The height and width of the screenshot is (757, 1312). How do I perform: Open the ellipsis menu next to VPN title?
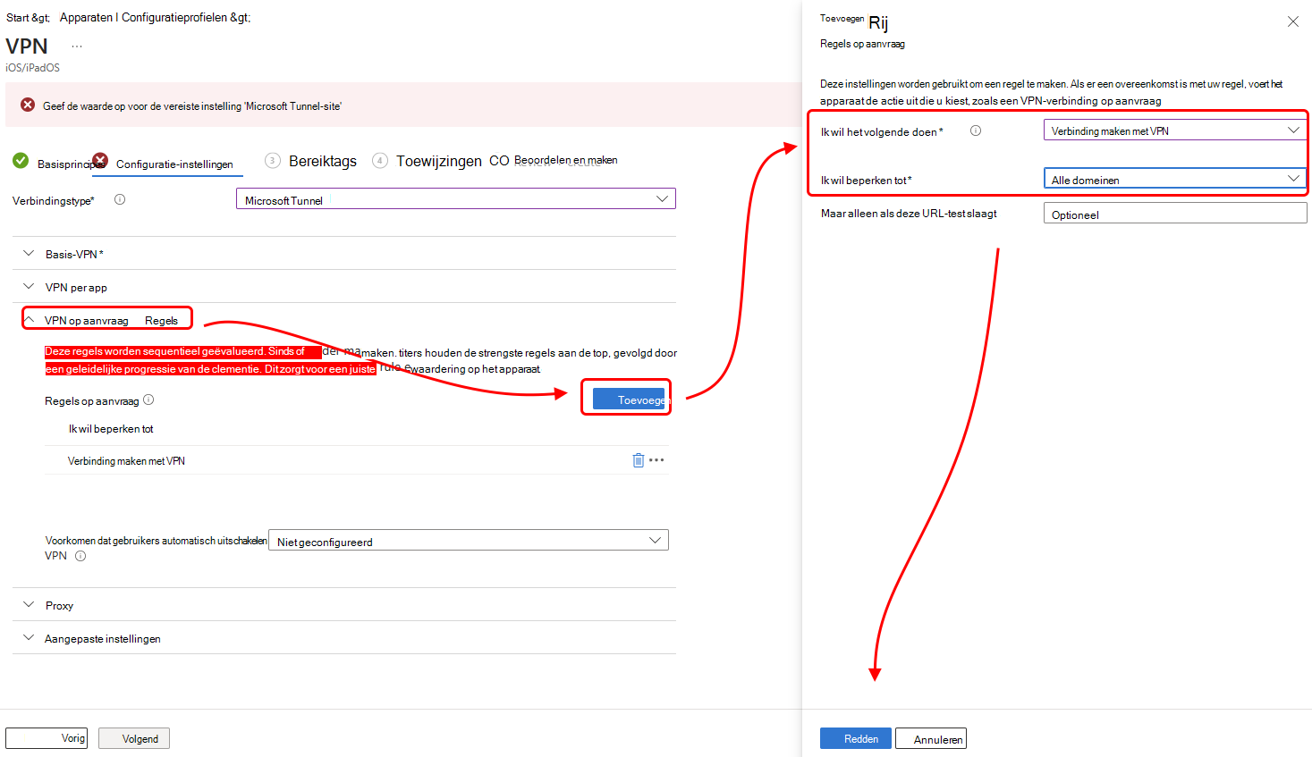point(77,46)
